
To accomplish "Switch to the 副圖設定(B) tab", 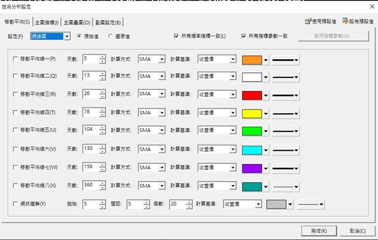I will (107, 22).
